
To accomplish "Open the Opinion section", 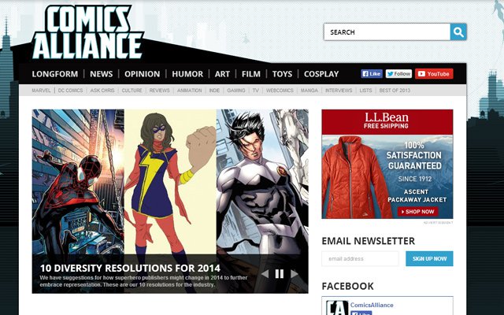I will point(142,74).
